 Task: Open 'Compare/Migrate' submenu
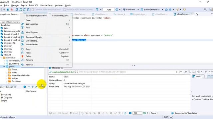(x=46, y=37)
